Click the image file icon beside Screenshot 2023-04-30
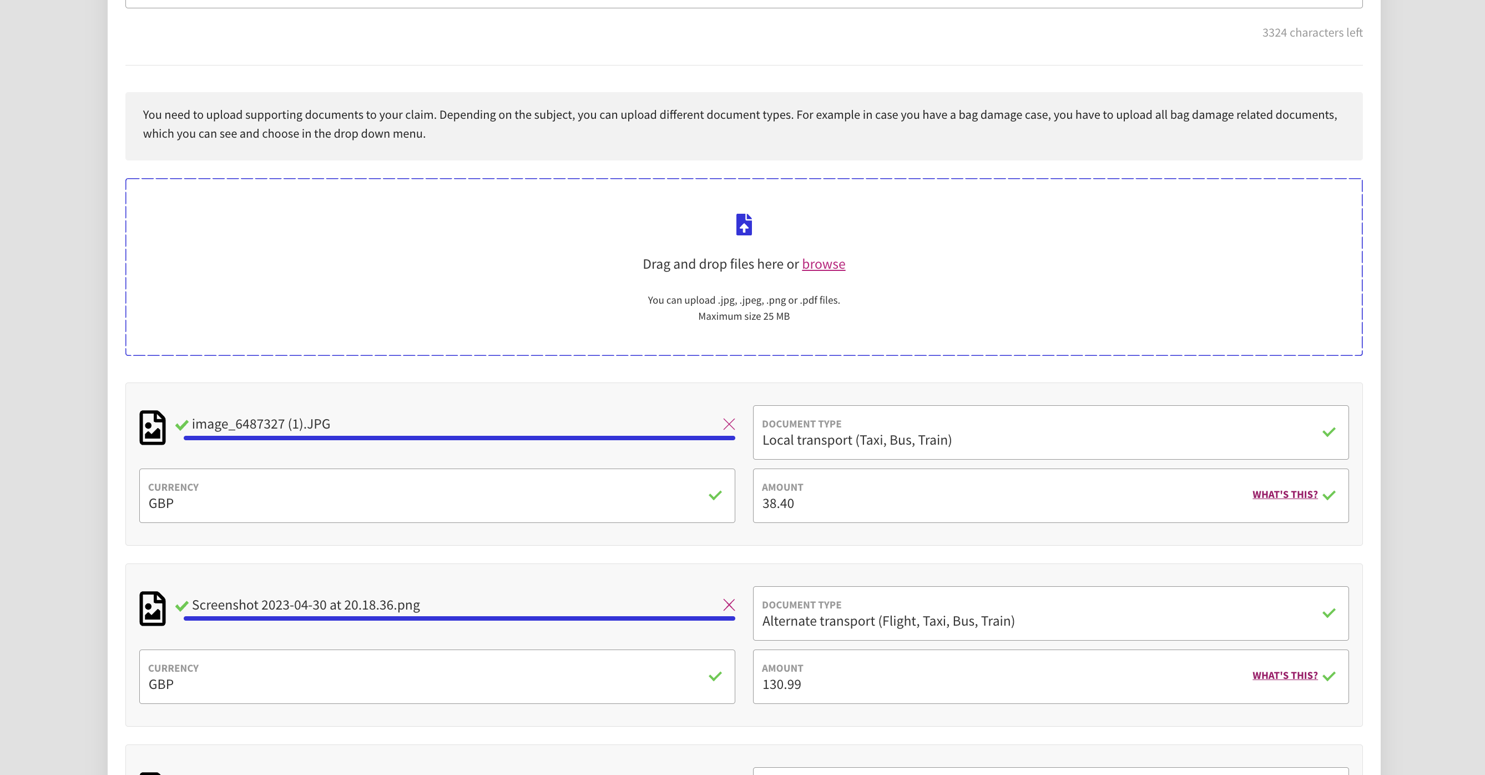 [153, 609]
